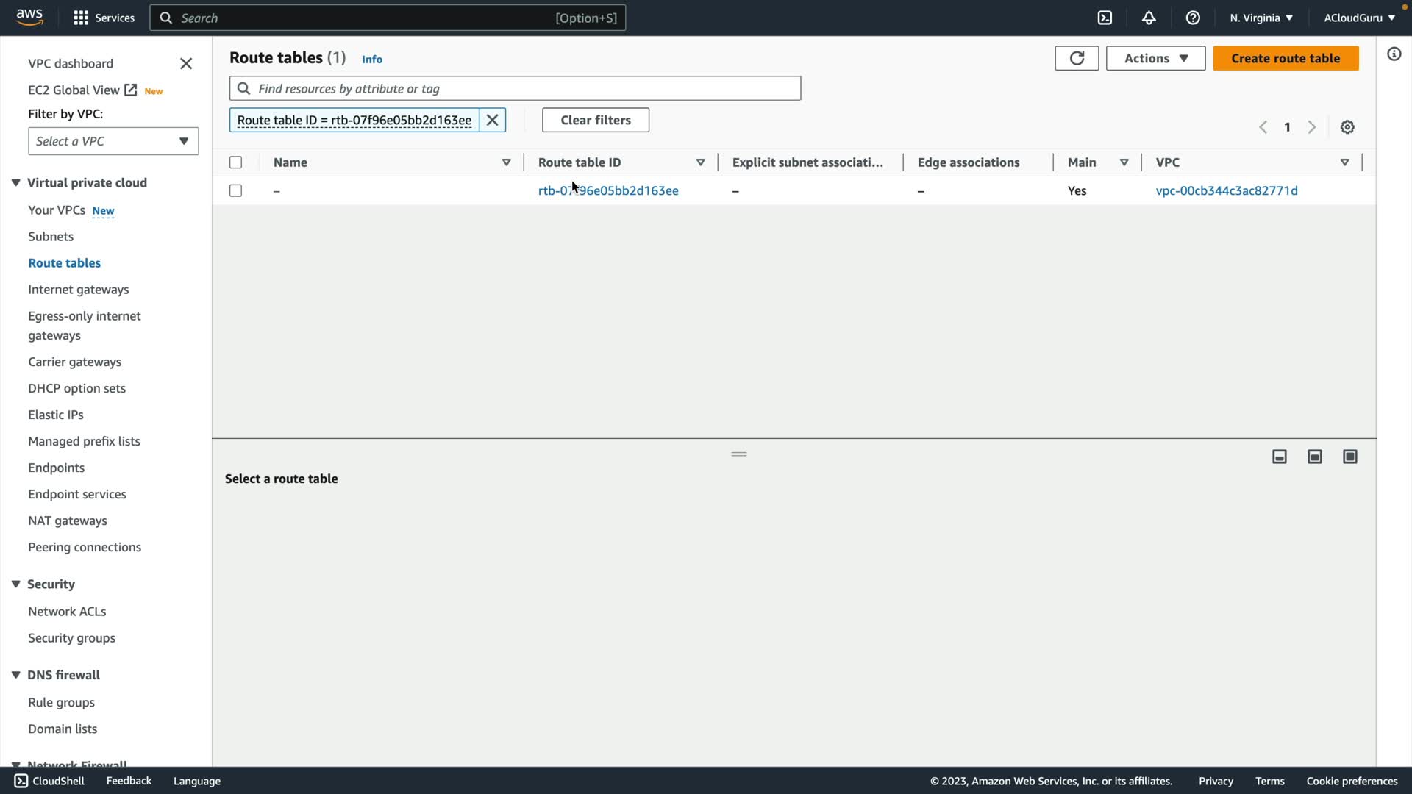Close the VPC sidebar navigation
The image size is (1412, 794).
(x=186, y=64)
